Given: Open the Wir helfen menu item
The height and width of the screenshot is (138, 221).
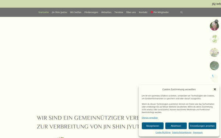Looking at the screenshot, I should click(76, 12).
